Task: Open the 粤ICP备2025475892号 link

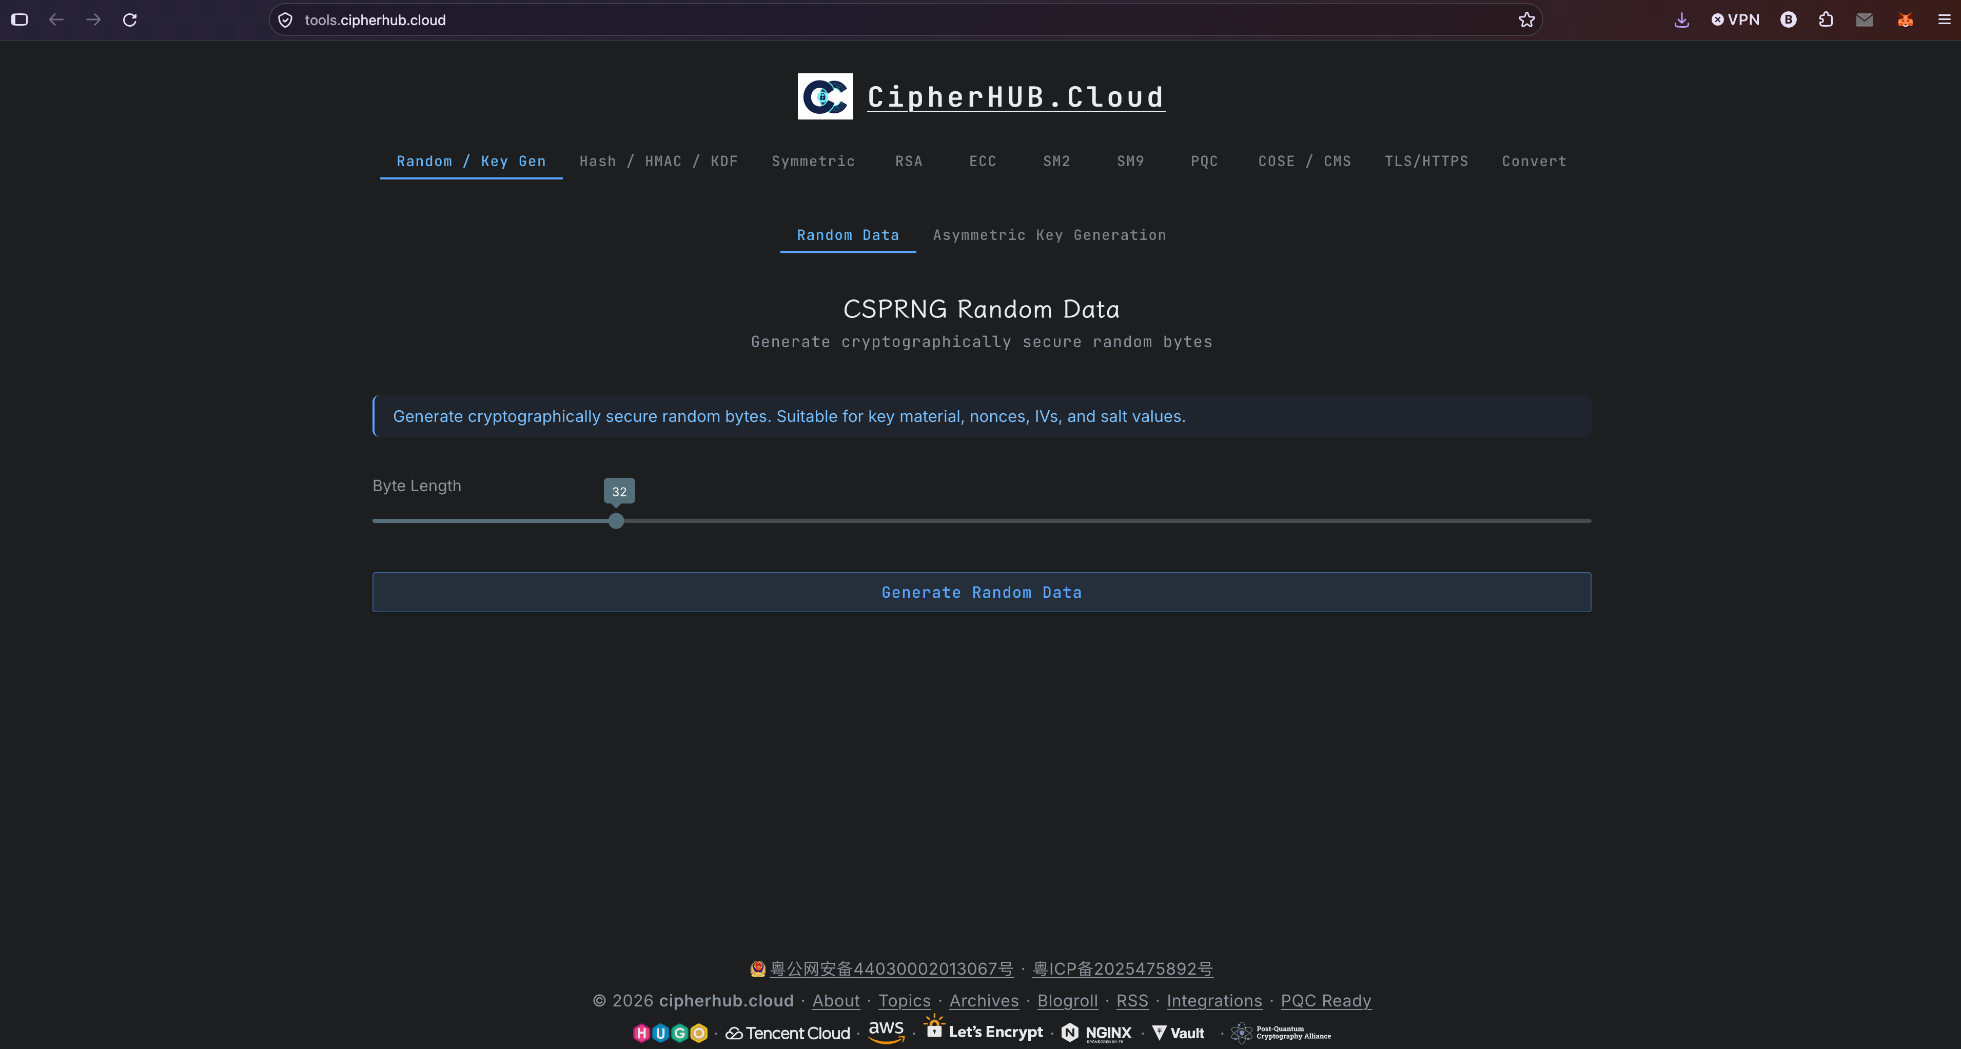Action: click(x=1123, y=969)
